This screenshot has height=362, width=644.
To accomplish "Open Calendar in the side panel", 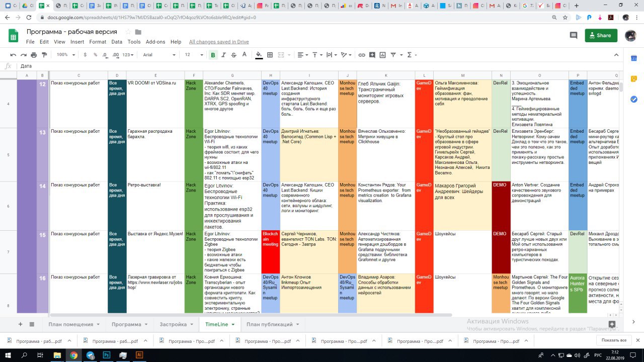I will click(x=634, y=59).
